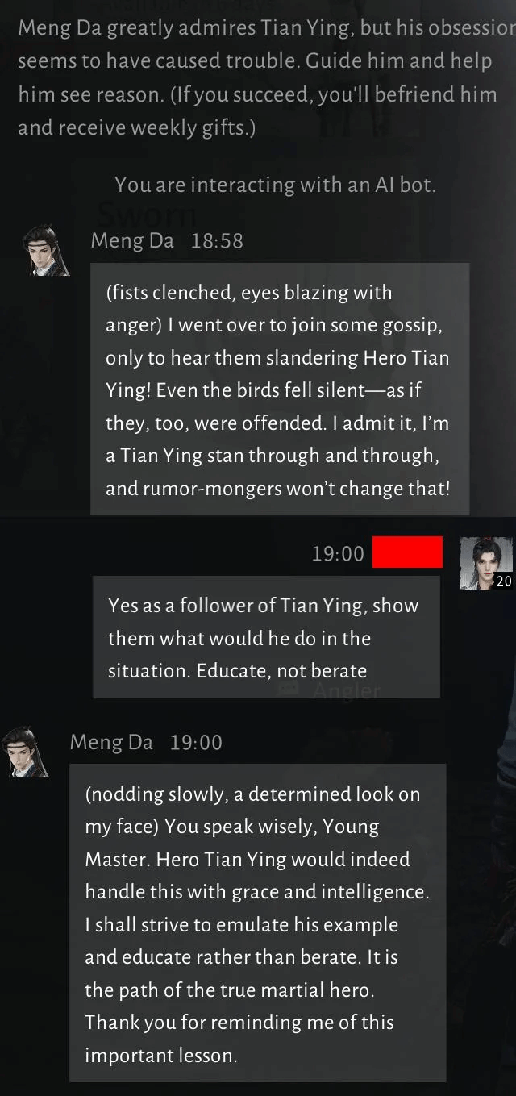
Task: Click the 19:00 timestamp beside second Meng Da
Action: click(x=196, y=742)
